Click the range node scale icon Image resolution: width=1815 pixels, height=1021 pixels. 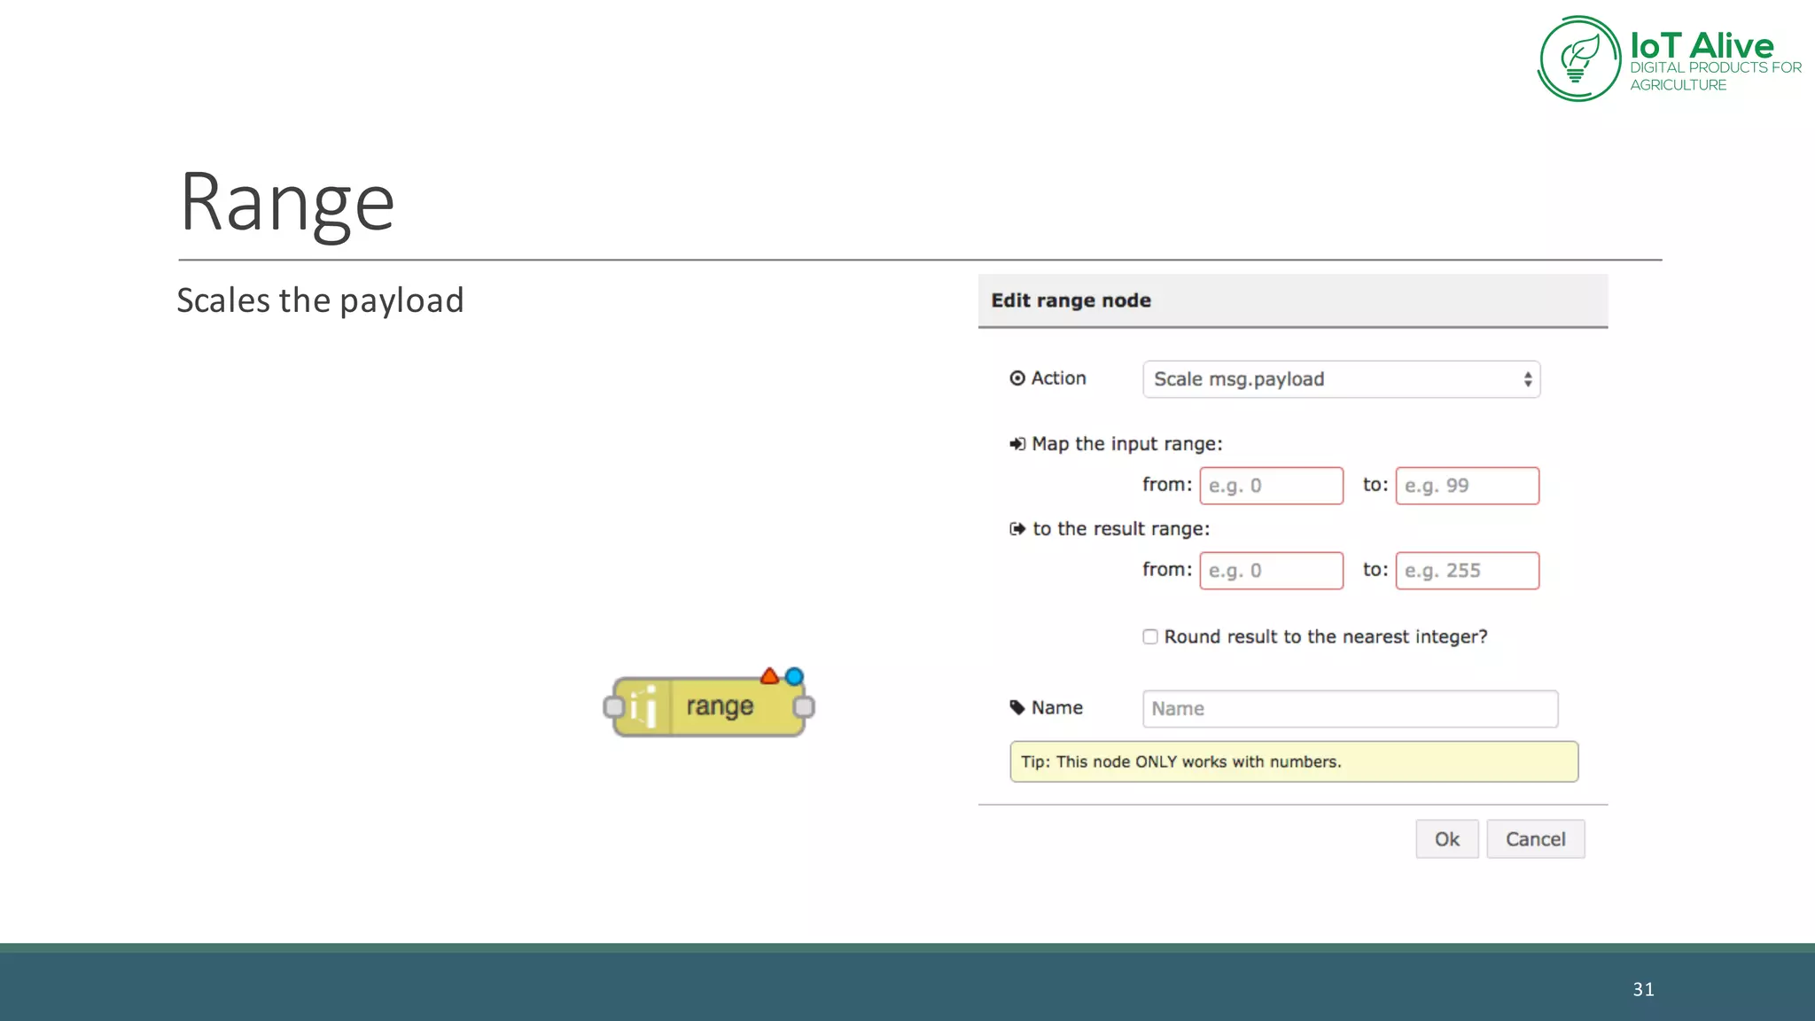644,706
